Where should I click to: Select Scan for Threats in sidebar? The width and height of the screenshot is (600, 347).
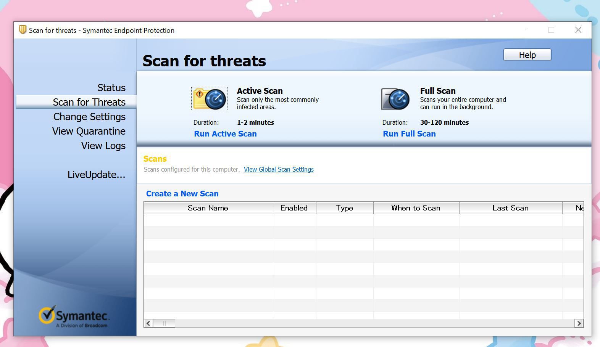[76, 102]
